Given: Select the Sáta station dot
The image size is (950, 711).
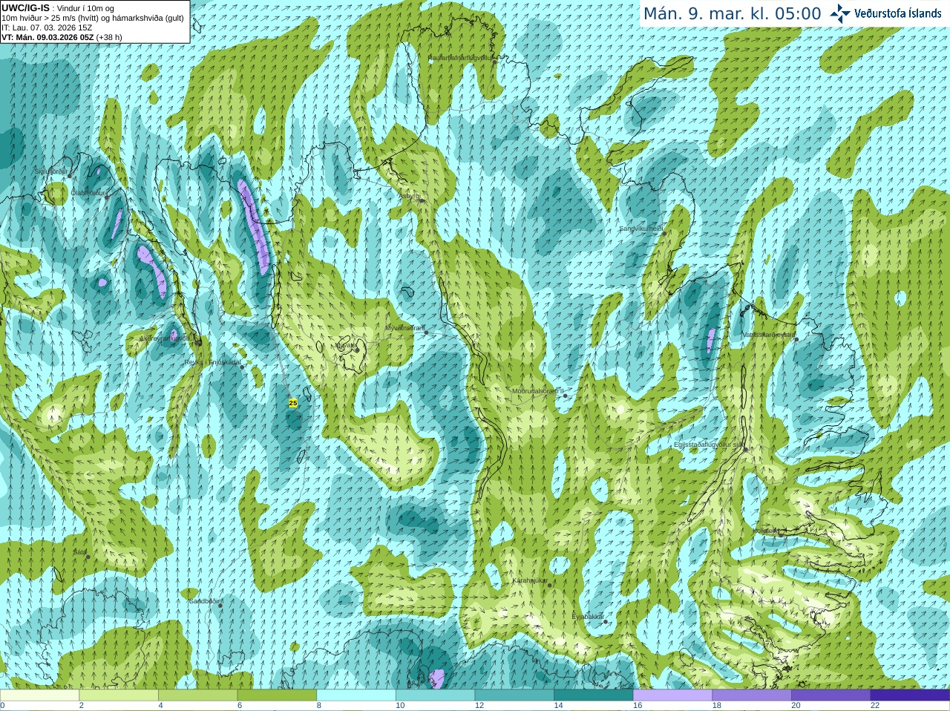Looking at the screenshot, I should coord(88,557).
